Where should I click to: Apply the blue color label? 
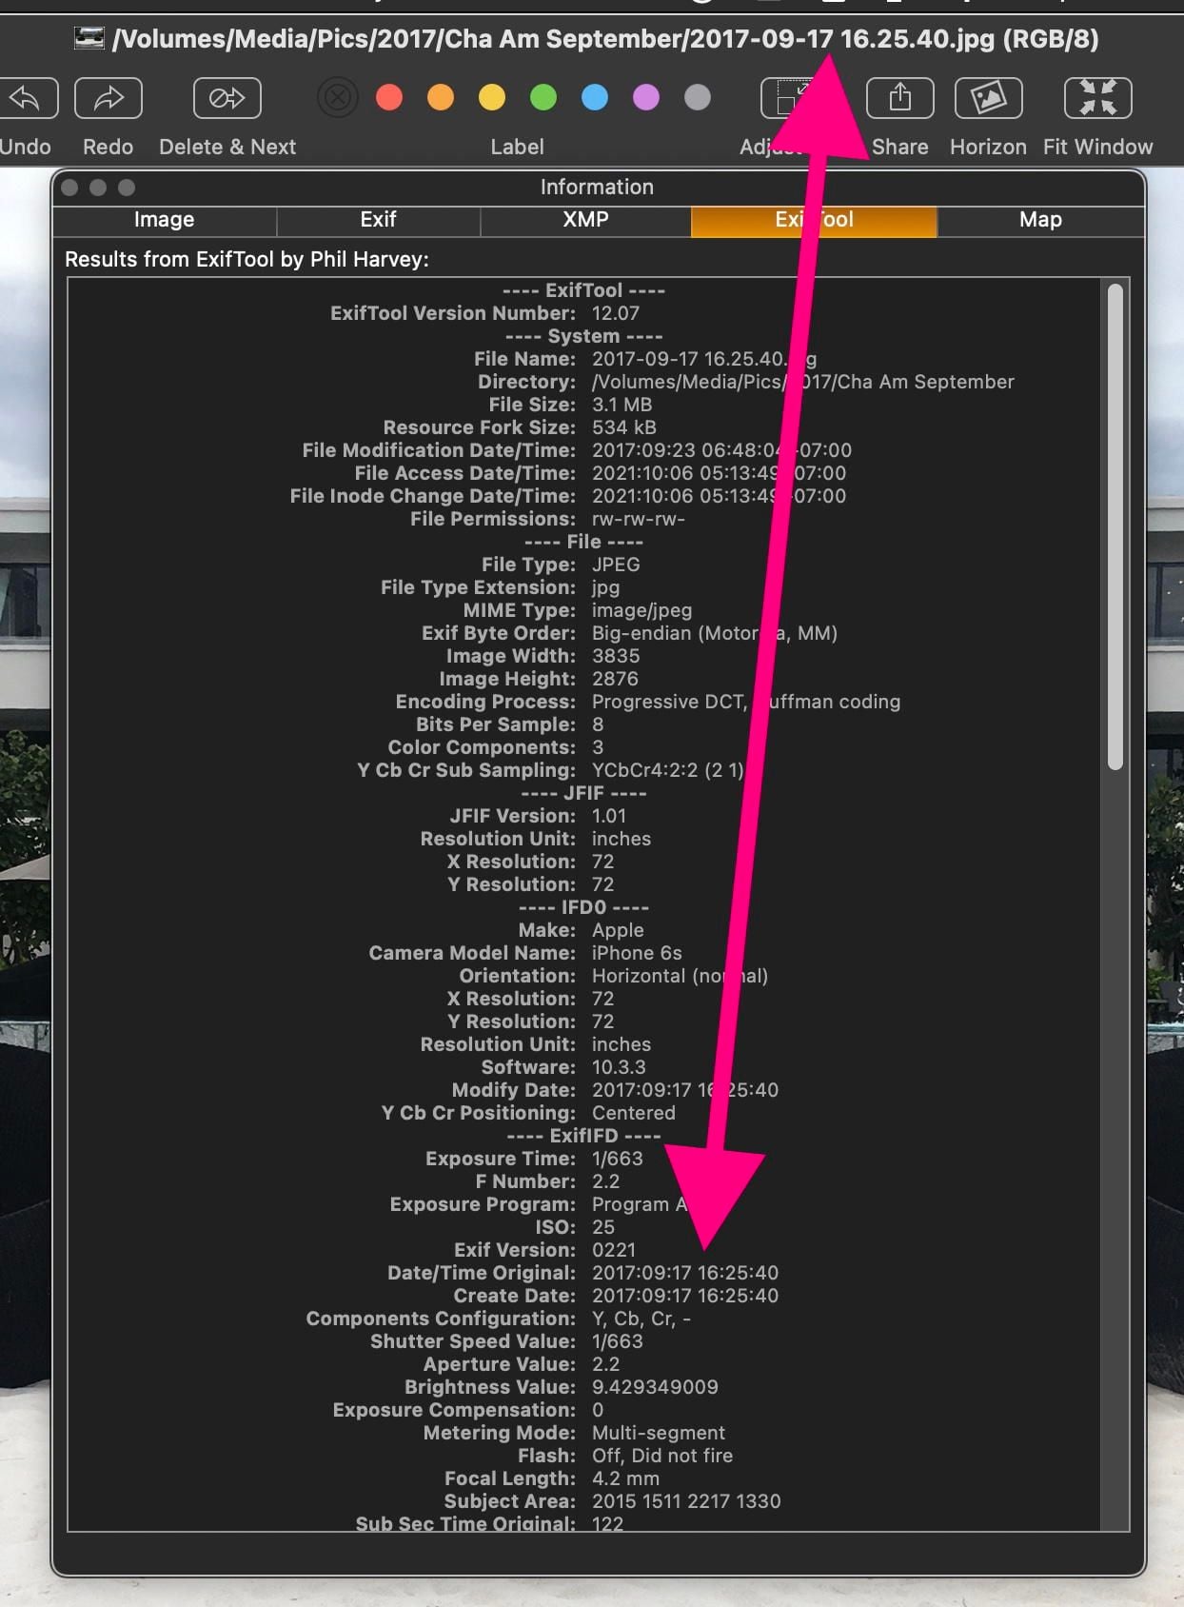595,97
